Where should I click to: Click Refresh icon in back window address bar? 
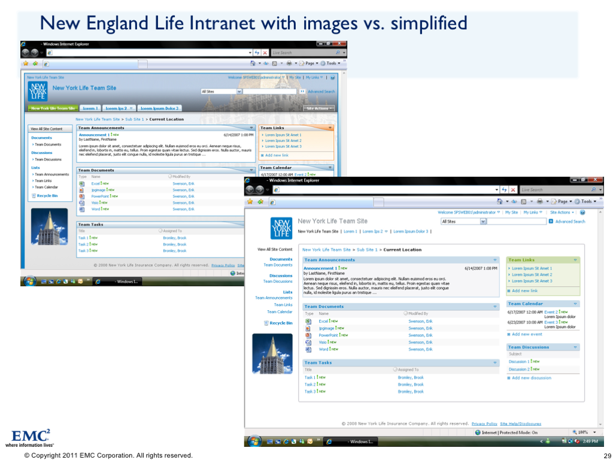(x=257, y=53)
